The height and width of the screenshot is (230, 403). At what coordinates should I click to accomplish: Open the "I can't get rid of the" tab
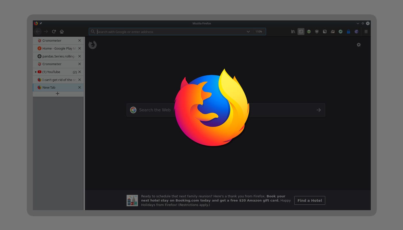point(58,80)
